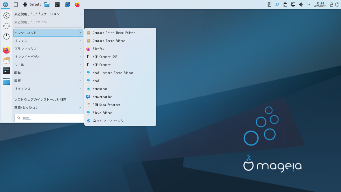Launch KMail from submenu

(x=120, y=81)
